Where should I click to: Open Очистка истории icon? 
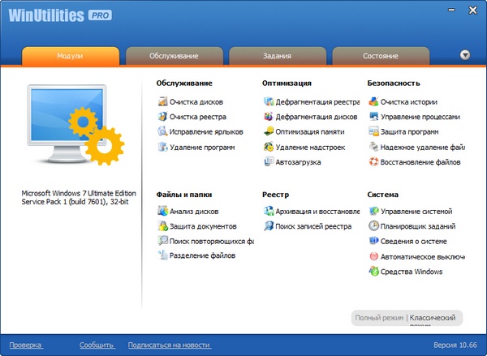point(373,102)
